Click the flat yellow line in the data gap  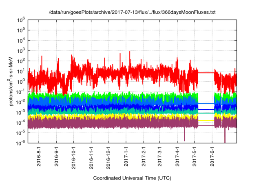click(206, 120)
